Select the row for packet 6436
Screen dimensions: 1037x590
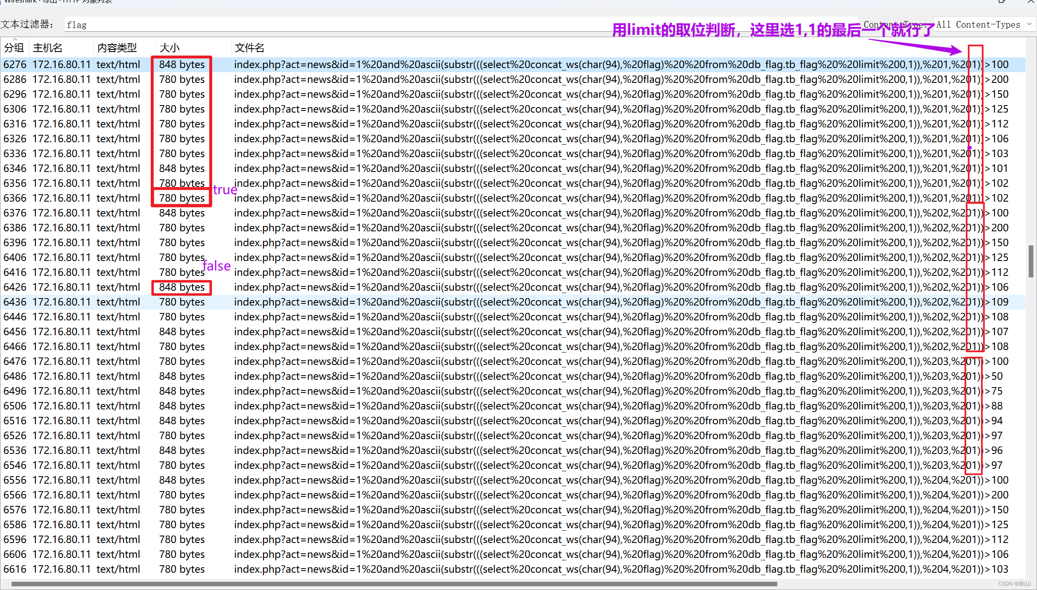pyautogui.click(x=513, y=302)
